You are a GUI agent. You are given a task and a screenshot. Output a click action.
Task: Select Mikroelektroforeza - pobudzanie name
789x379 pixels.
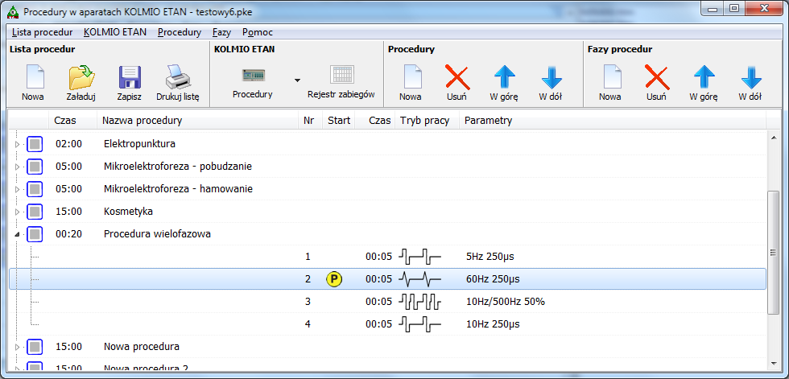pos(178,167)
